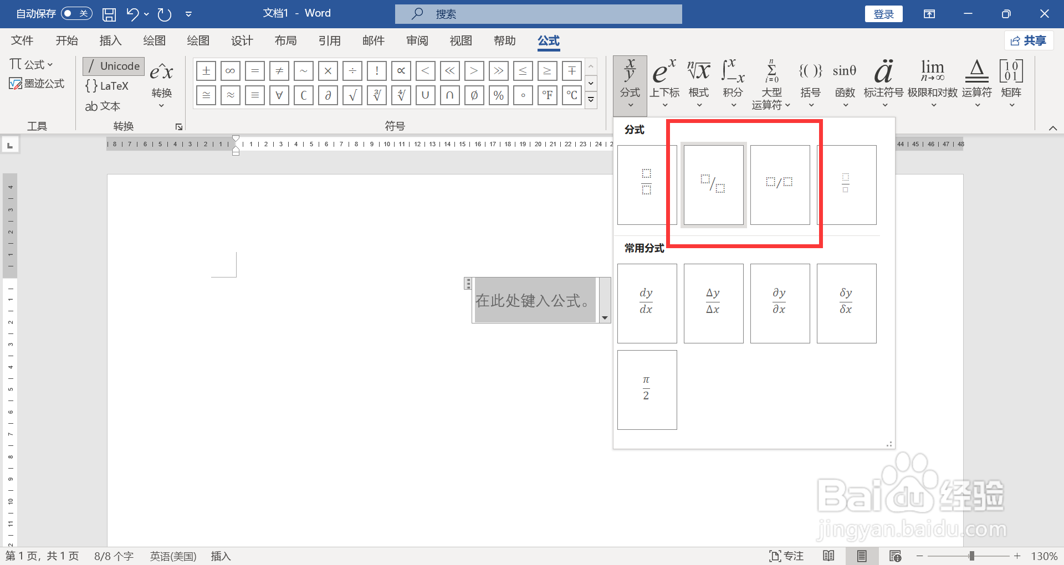
Task: Insert the plus-minus symbol
Action: coord(206,71)
